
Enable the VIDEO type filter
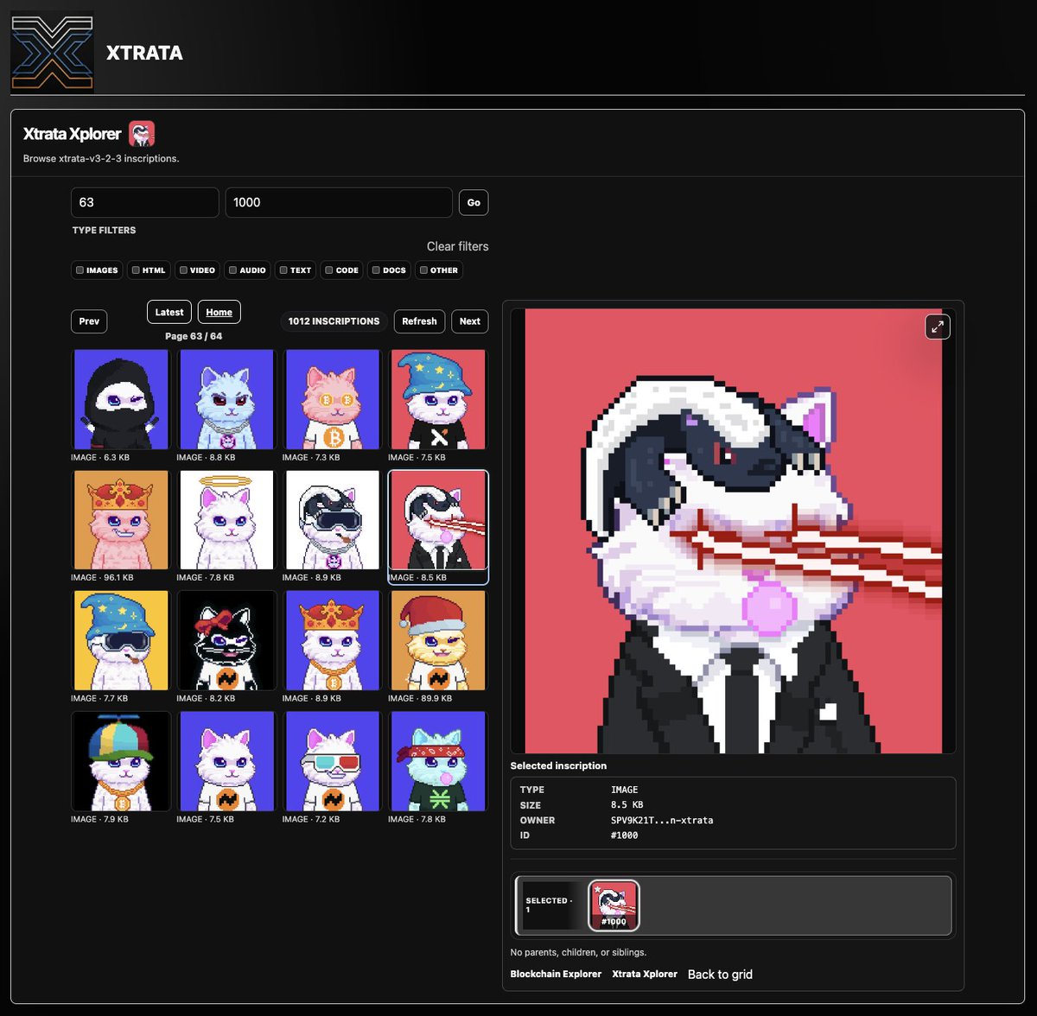point(197,270)
